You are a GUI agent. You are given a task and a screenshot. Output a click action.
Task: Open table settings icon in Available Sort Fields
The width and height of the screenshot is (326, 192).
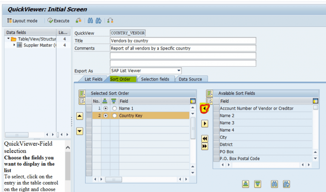click(315, 101)
